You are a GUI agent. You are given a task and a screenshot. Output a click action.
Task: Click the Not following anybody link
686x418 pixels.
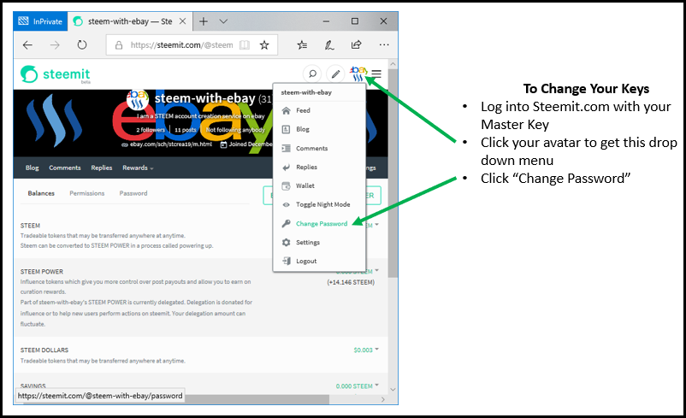[235, 130]
